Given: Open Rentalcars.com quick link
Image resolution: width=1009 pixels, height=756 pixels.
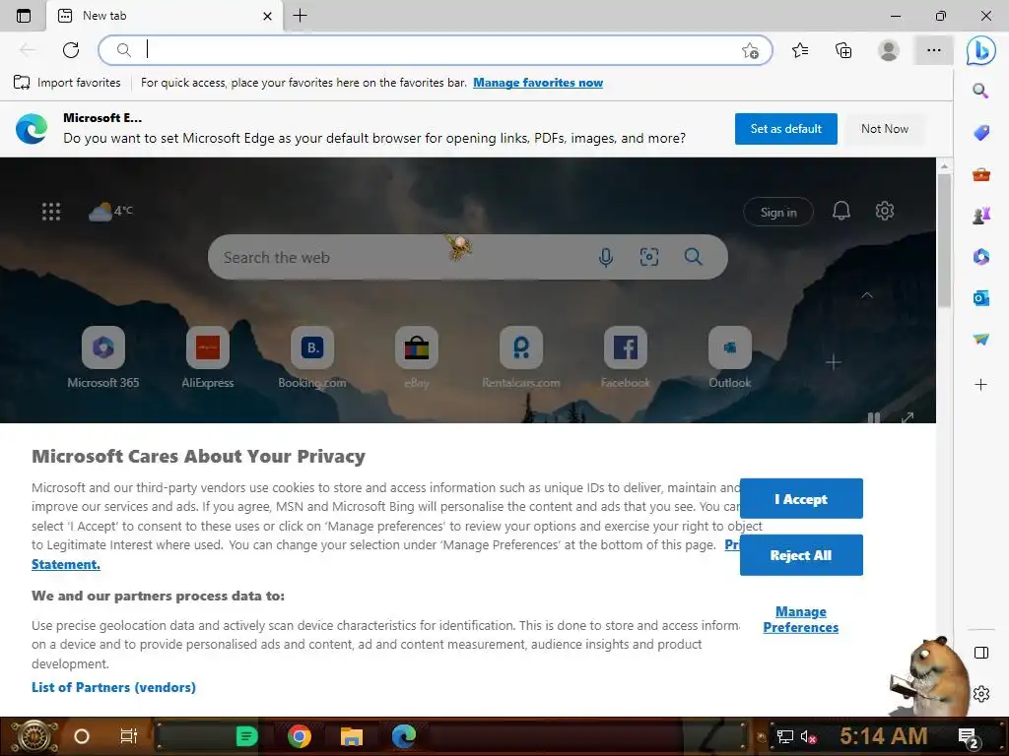Looking at the screenshot, I should click(x=520, y=357).
